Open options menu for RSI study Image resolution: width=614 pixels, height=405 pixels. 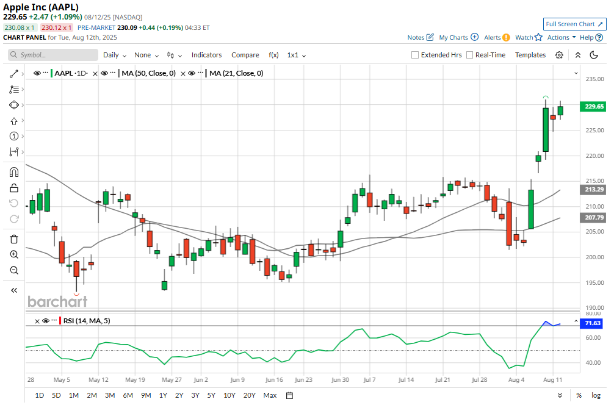point(54,321)
